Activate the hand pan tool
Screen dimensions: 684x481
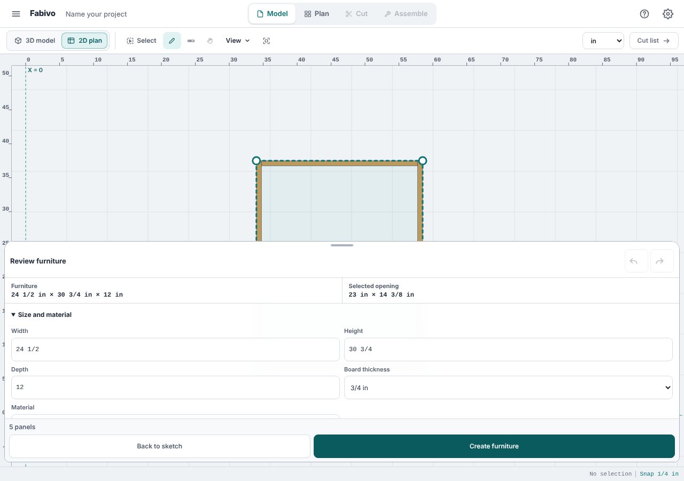pyautogui.click(x=210, y=41)
